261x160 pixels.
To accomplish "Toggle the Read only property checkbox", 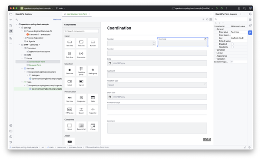I will tap(232, 47).
